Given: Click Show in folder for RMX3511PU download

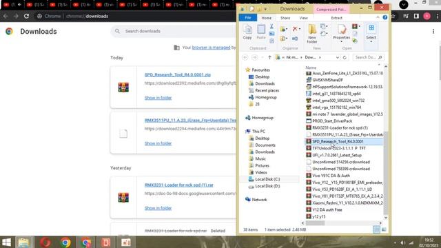Looking at the screenshot, I should (158, 143).
